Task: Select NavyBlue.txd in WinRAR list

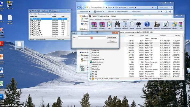Action: point(96,64)
